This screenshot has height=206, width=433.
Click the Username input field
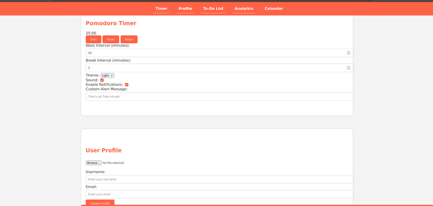[x=219, y=179]
